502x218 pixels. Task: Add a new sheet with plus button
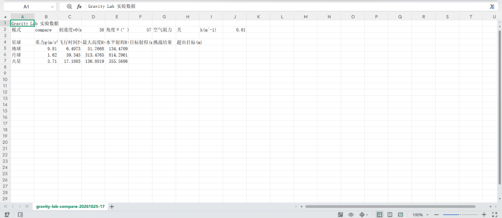coord(112,206)
